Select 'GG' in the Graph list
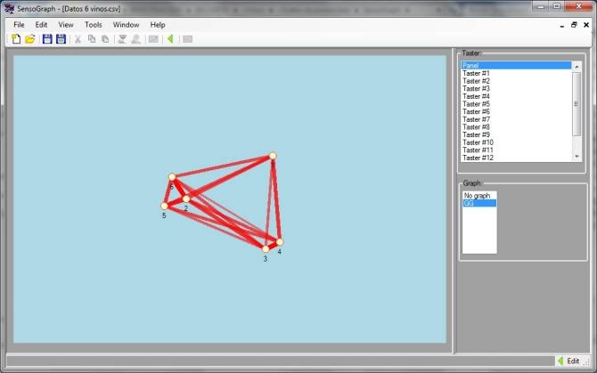This screenshot has width=597, height=373. (x=469, y=204)
